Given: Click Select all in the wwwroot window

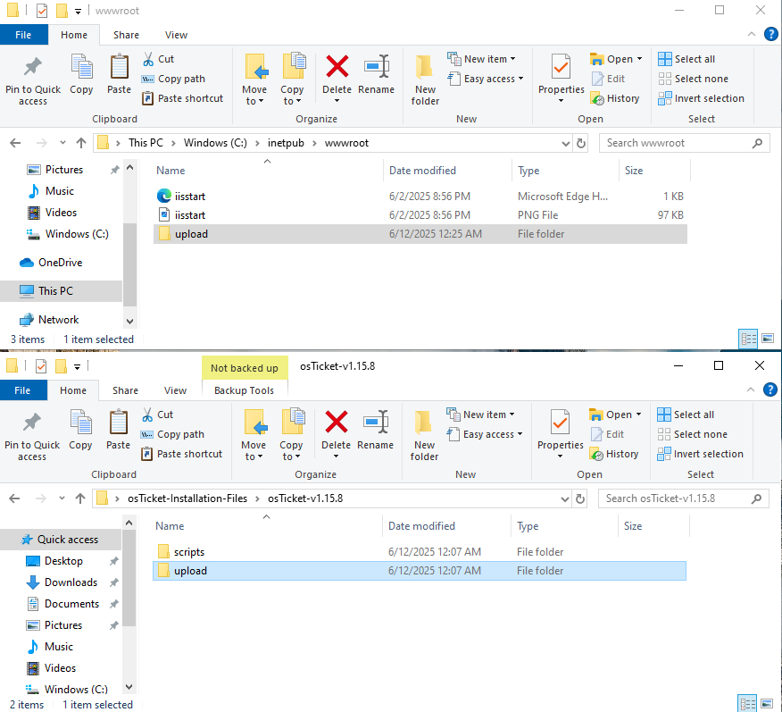Looking at the screenshot, I should pyautogui.click(x=686, y=59).
